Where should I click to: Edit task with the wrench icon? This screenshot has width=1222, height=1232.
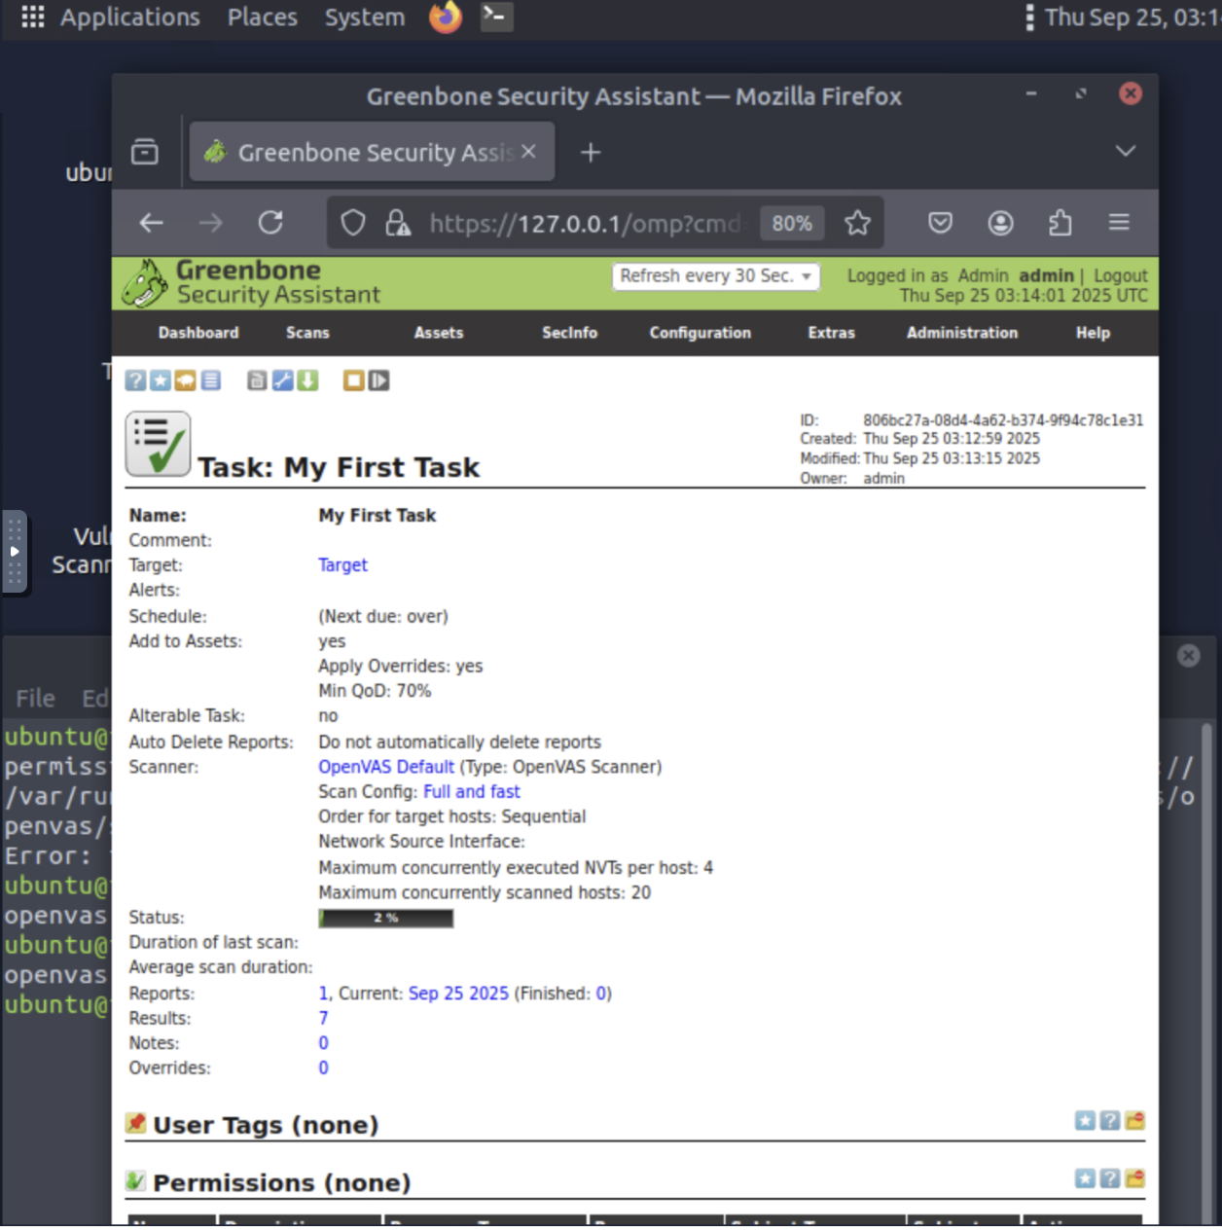pyautogui.click(x=282, y=380)
